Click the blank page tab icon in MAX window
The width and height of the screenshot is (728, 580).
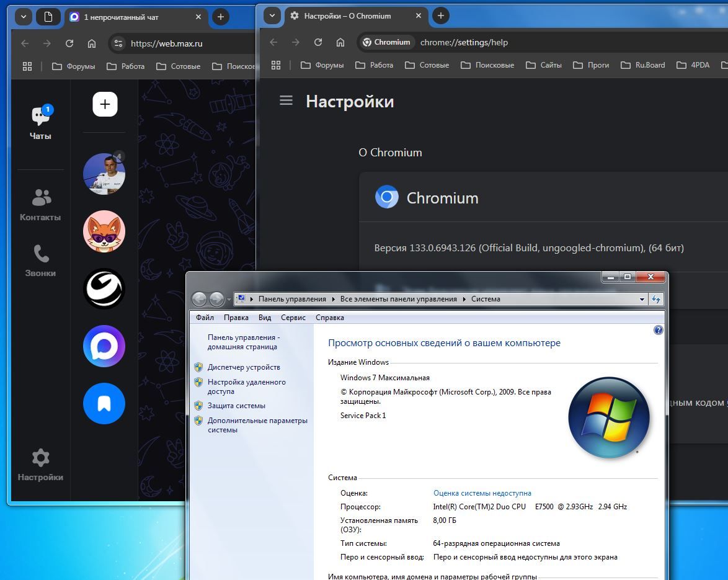(x=48, y=17)
